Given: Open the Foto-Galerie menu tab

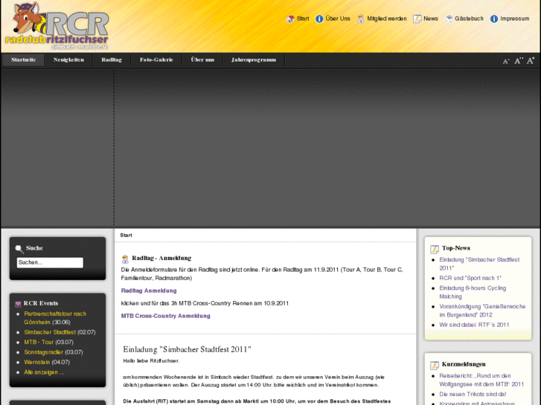Looking at the screenshot, I should tap(156, 59).
